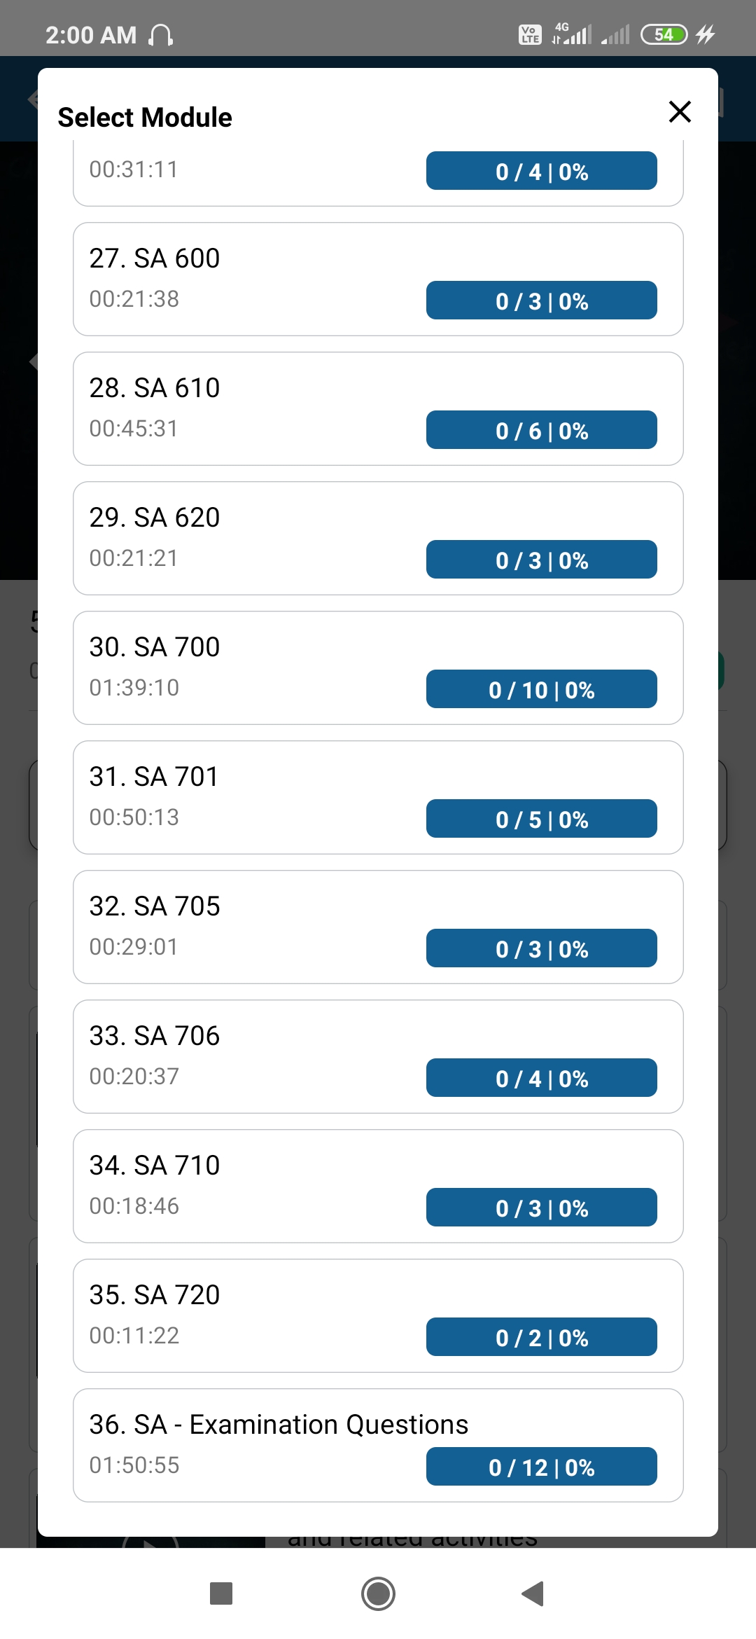Close the Select Module dialog
Screen dimensions: 756x1639
pos(680,112)
